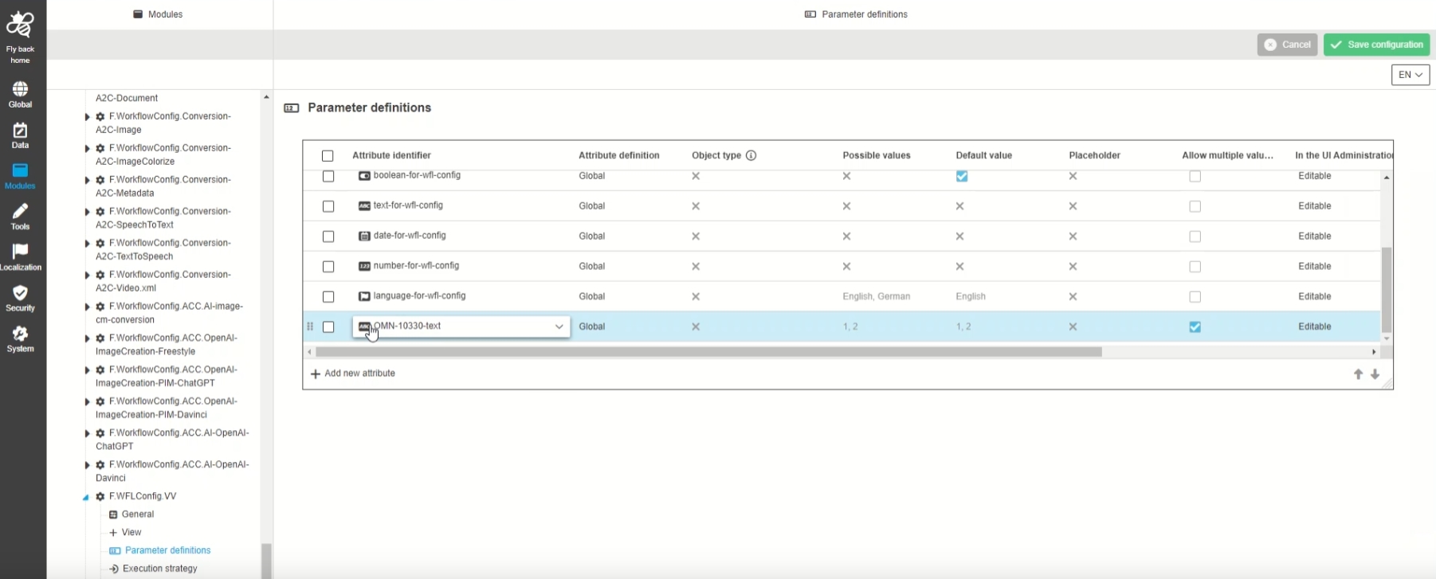Tick the text-for-wfl-config row checkbox
Screen dimensions: 1436x579
tap(328, 206)
